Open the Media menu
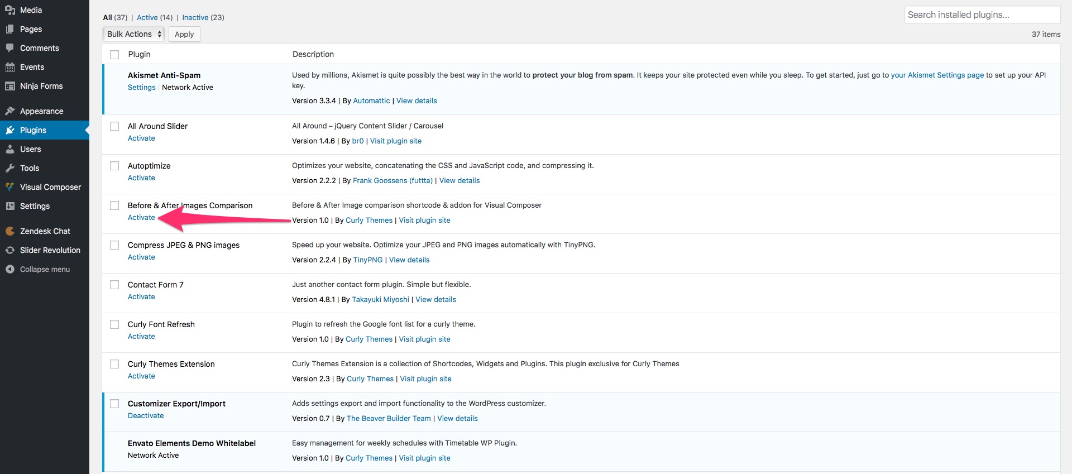This screenshot has height=474, width=1072. pyautogui.click(x=45, y=10)
